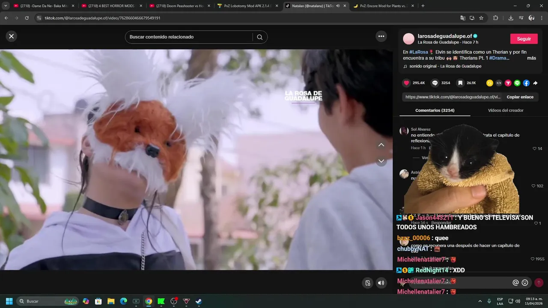This screenshot has width=548, height=308.
Task: Expand the description with 'más'
Action: (x=531, y=58)
